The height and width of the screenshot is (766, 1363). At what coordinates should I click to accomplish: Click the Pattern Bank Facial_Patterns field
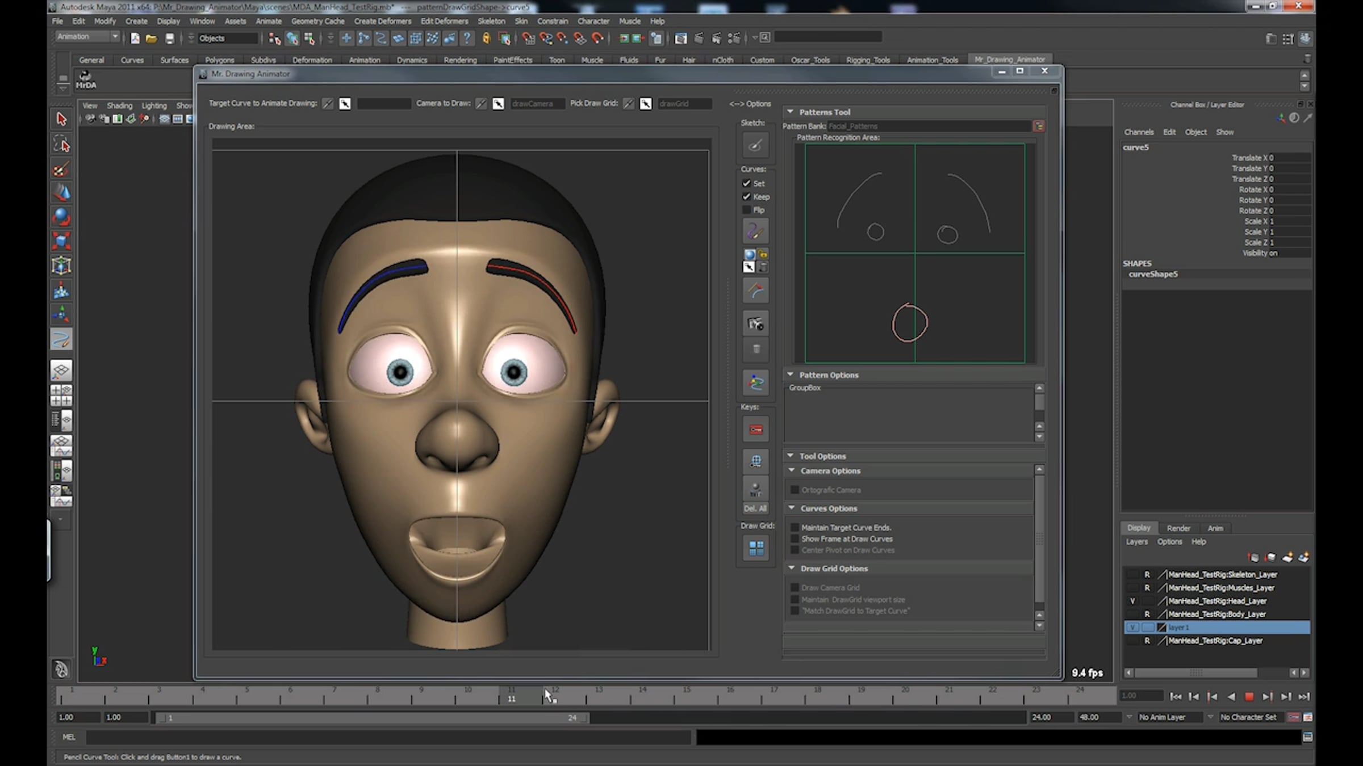click(929, 126)
